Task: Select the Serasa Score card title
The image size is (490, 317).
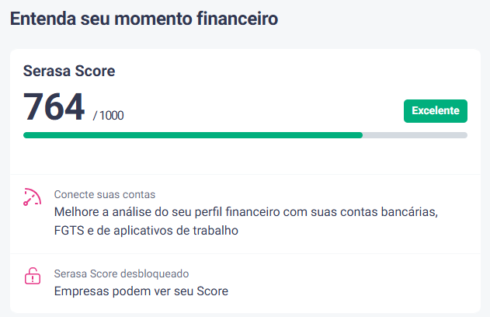Action: tap(69, 71)
